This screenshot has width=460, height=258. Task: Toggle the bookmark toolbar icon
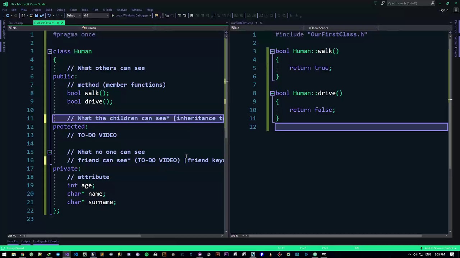point(192,15)
